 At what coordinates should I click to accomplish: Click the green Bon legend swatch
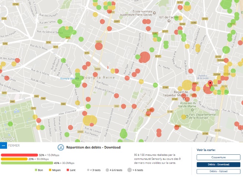pos(36,170)
